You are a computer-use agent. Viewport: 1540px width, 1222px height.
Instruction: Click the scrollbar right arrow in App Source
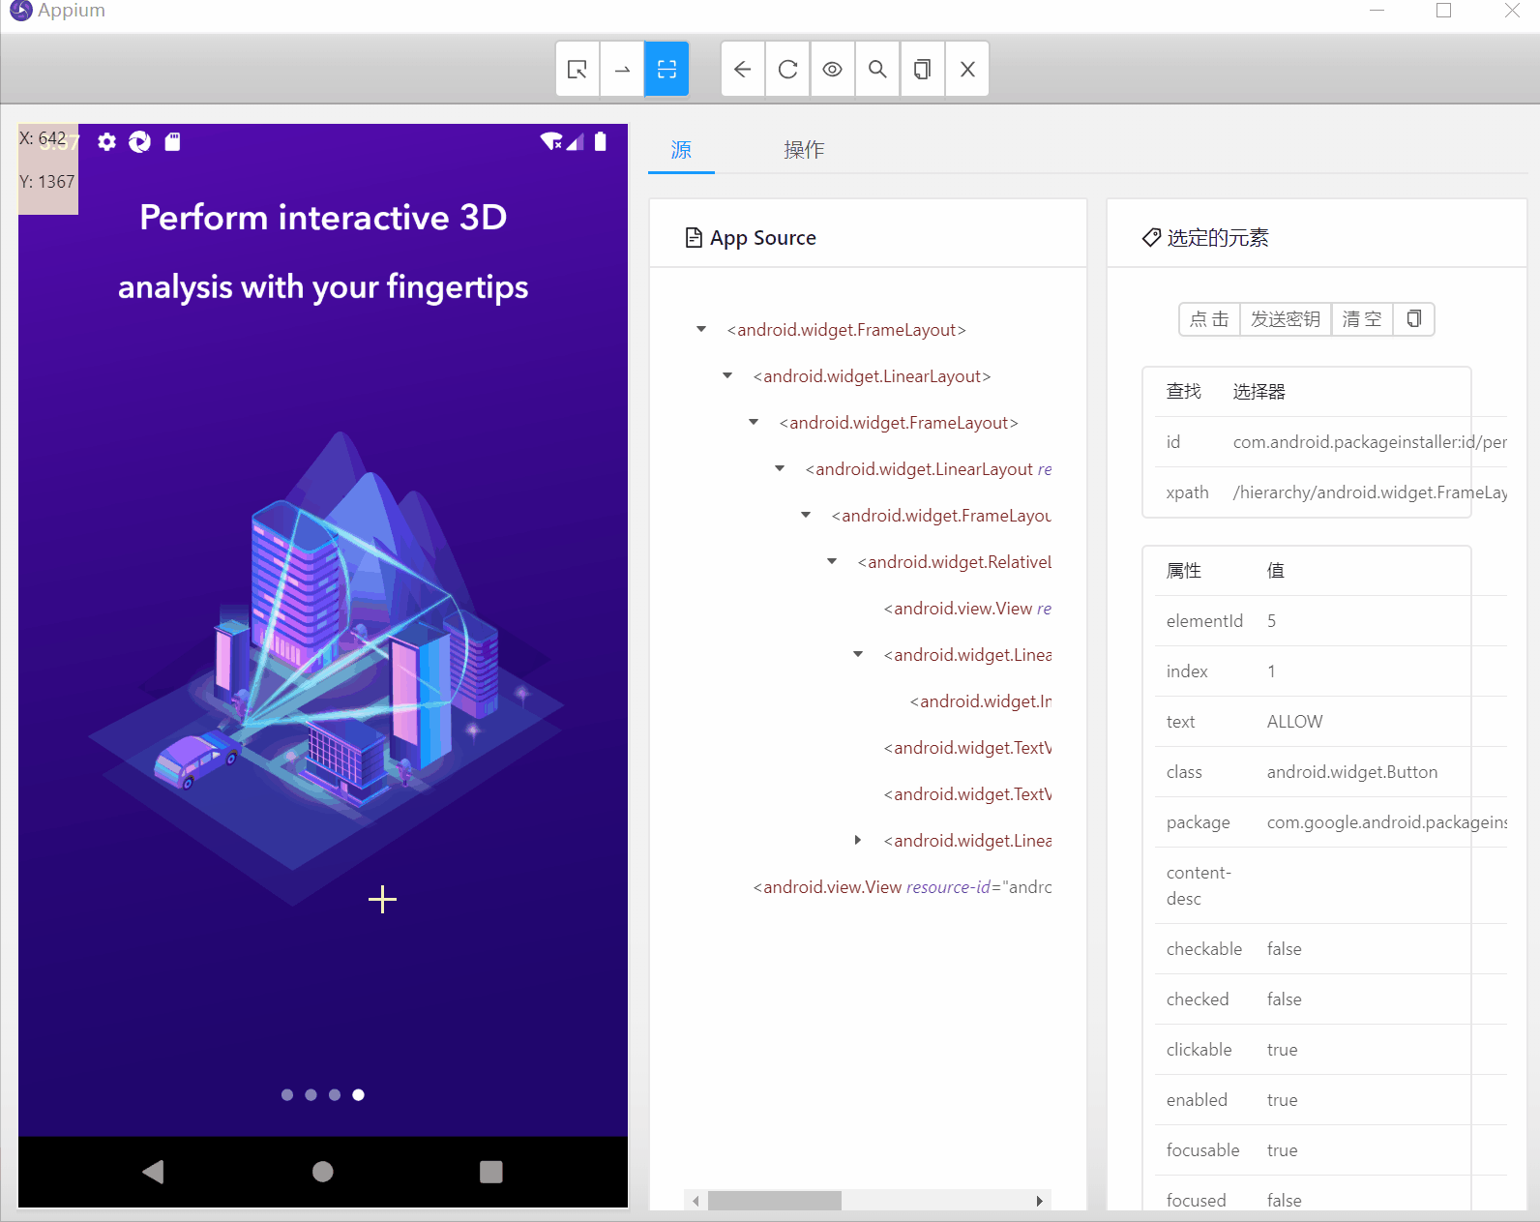[1040, 1201]
